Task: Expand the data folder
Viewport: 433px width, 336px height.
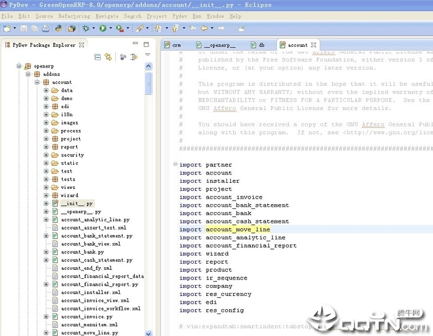Action: pos(46,91)
